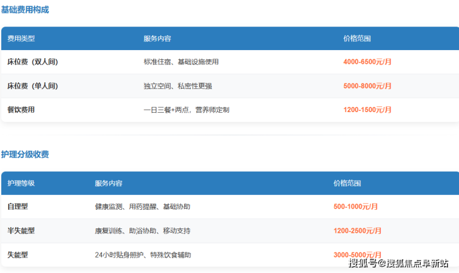Click the 护理等级 column header
The height and width of the screenshot is (273, 459).
21,183
